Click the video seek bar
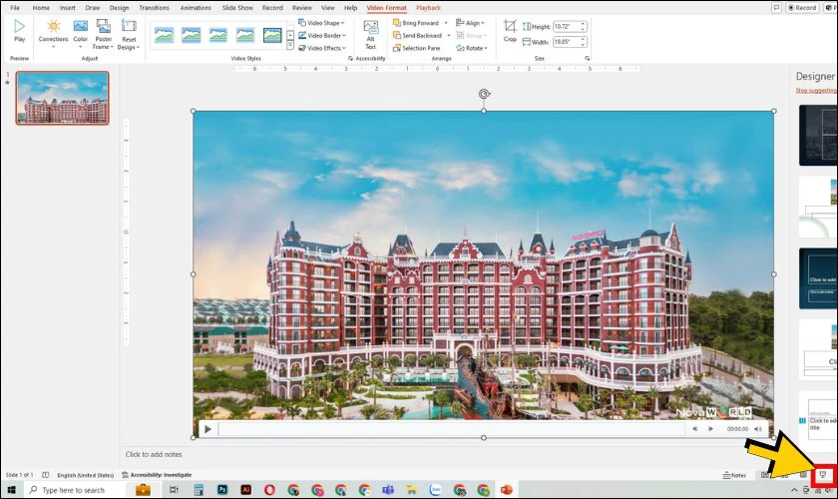 point(452,429)
